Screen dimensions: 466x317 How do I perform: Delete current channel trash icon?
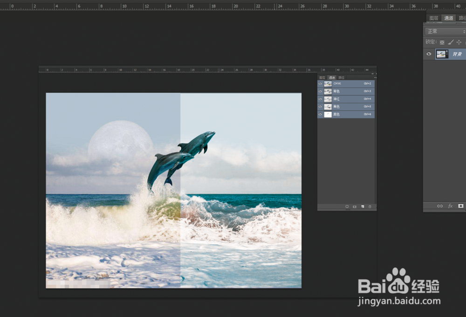(370, 207)
